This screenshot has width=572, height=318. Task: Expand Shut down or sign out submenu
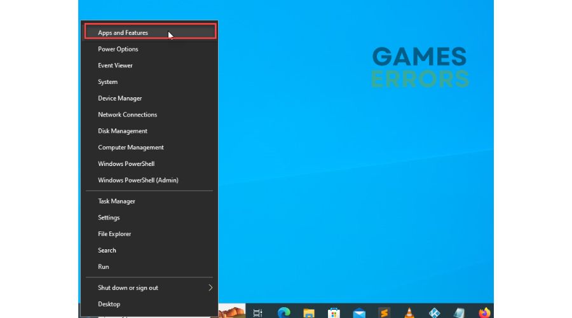coord(149,287)
